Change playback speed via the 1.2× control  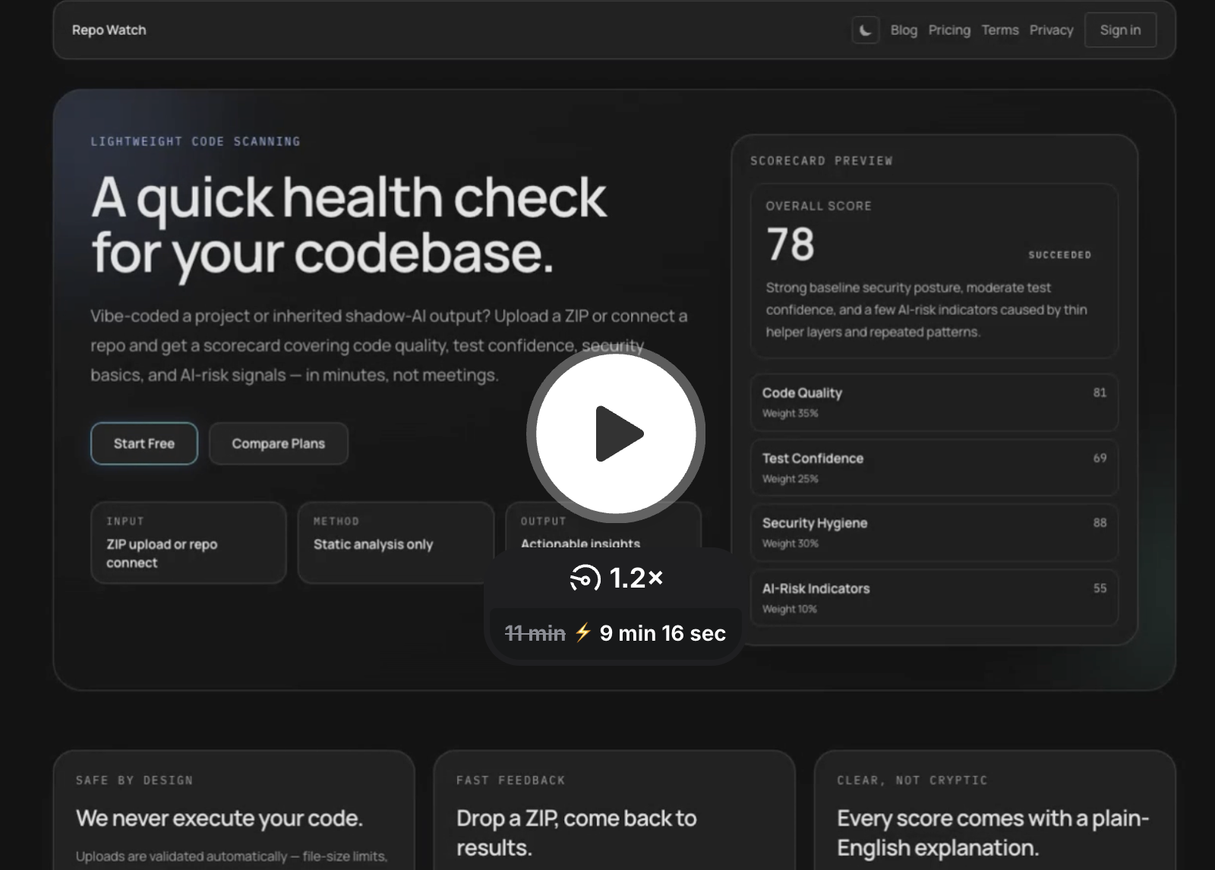coord(616,578)
